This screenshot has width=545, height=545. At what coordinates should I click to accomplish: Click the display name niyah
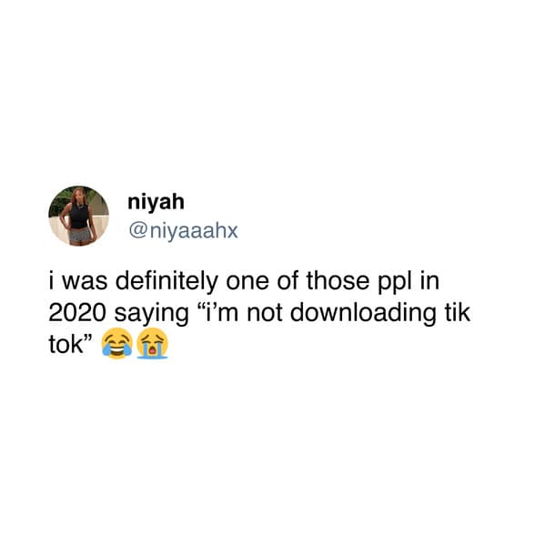(156, 202)
